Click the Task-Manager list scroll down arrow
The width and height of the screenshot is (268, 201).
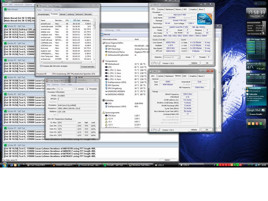coord(94,59)
